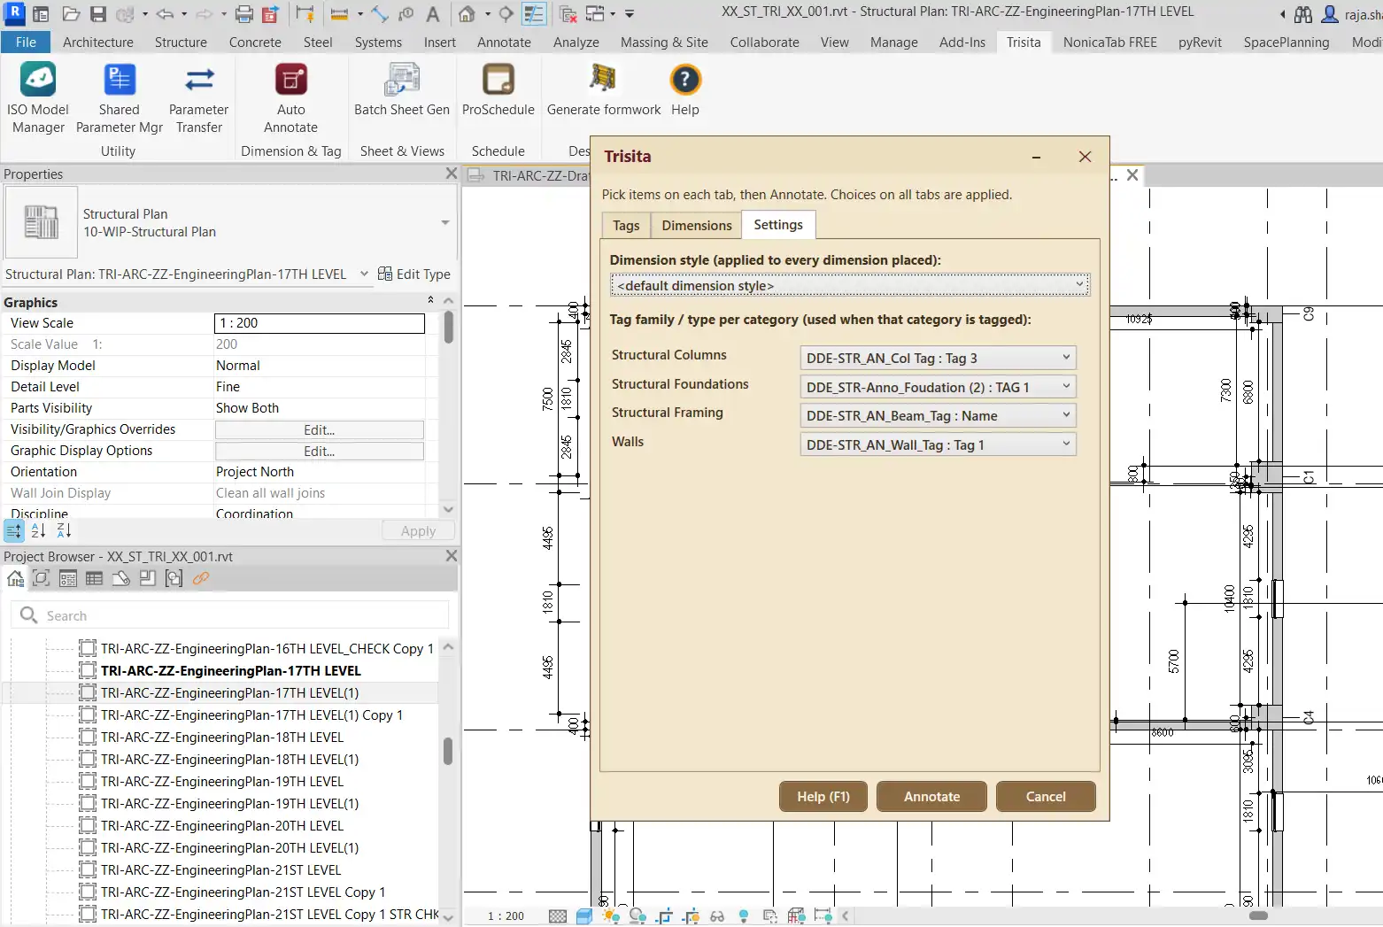Screen dimensions: 1383x927
Task: Toggle Thin Lines in quick access toolbar
Action: pos(534,14)
